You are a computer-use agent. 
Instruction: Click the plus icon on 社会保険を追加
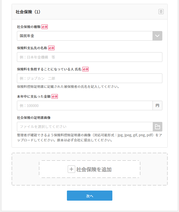71,169
